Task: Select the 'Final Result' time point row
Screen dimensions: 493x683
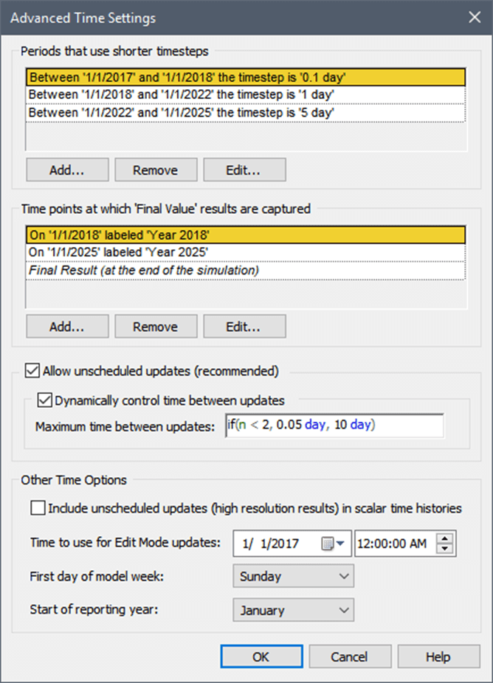Action: point(246,271)
